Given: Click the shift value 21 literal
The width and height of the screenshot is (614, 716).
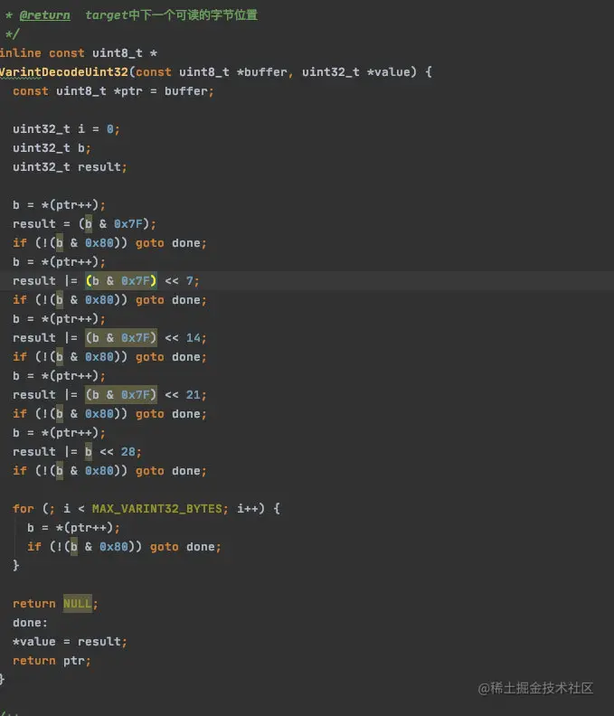Looking at the screenshot, I should (x=193, y=394).
